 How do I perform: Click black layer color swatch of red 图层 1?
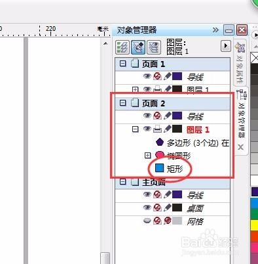point(177,129)
